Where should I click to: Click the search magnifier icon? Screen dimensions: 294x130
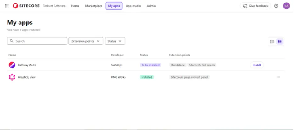click(12, 41)
